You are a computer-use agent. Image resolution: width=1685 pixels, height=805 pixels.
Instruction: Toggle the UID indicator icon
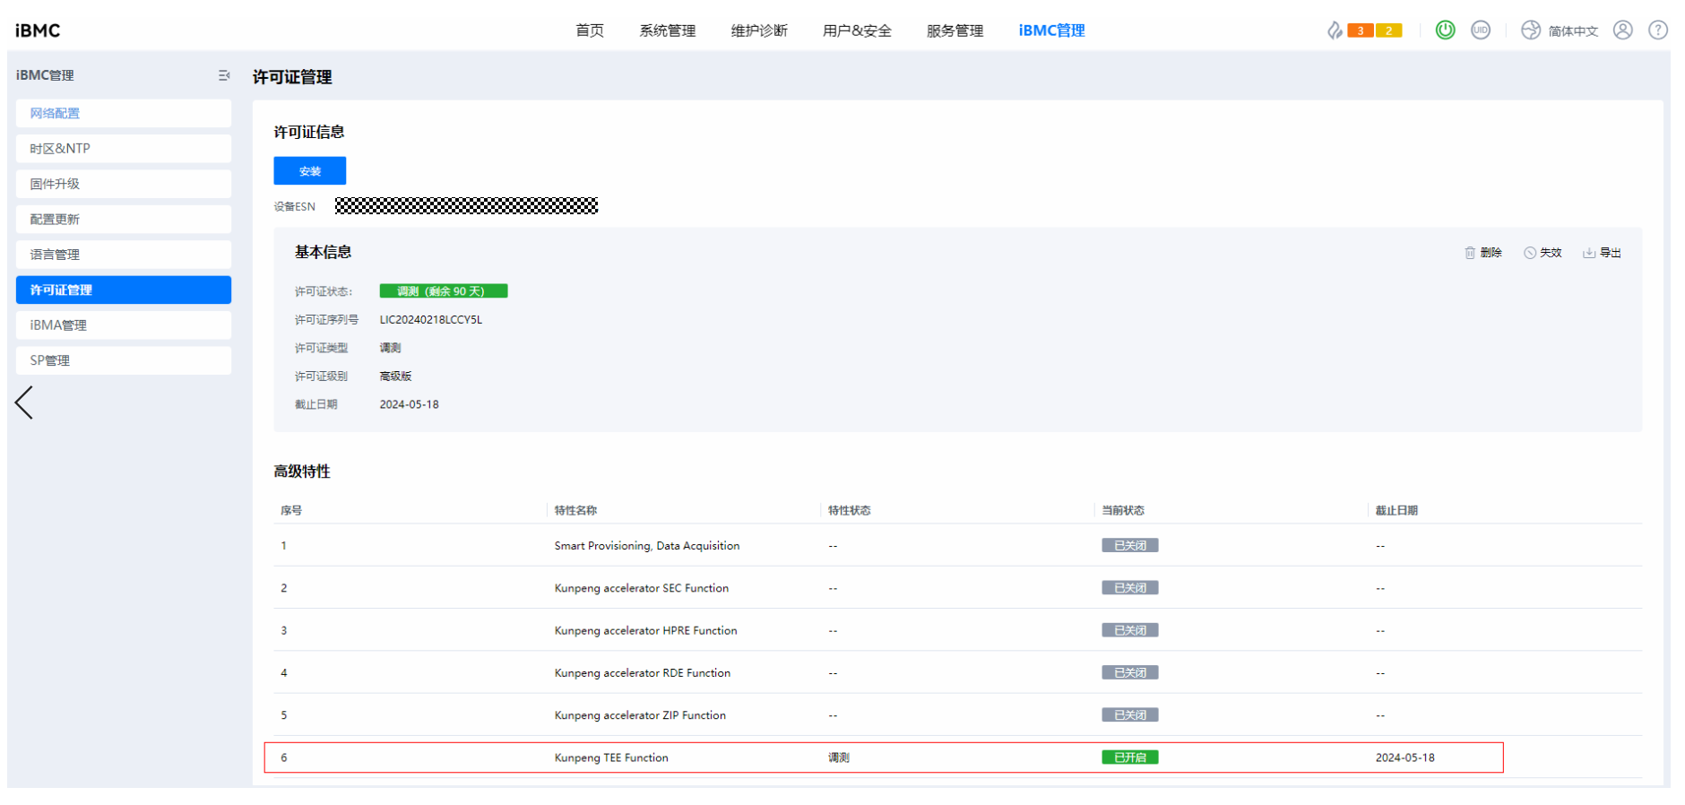(1481, 30)
